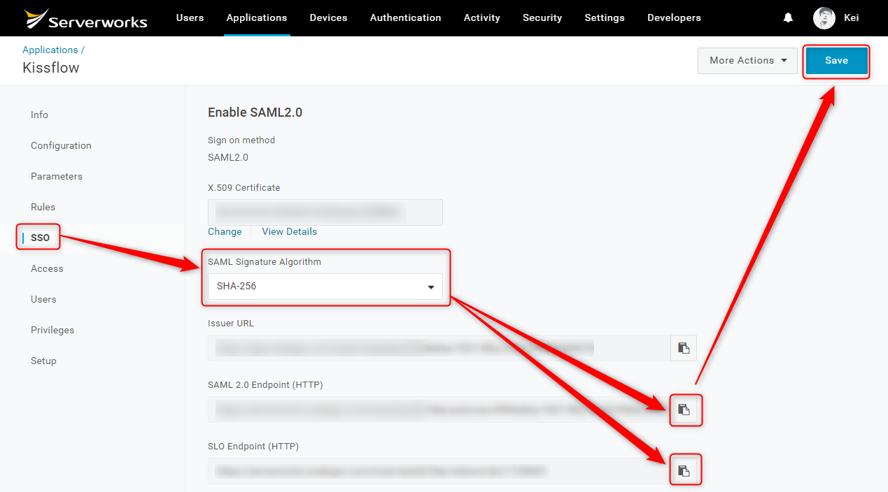Copy the SAML 2.0 Endpoint clipboard icon
Image resolution: width=888 pixels, height=492 pixels.
click(x=684, y=410)
